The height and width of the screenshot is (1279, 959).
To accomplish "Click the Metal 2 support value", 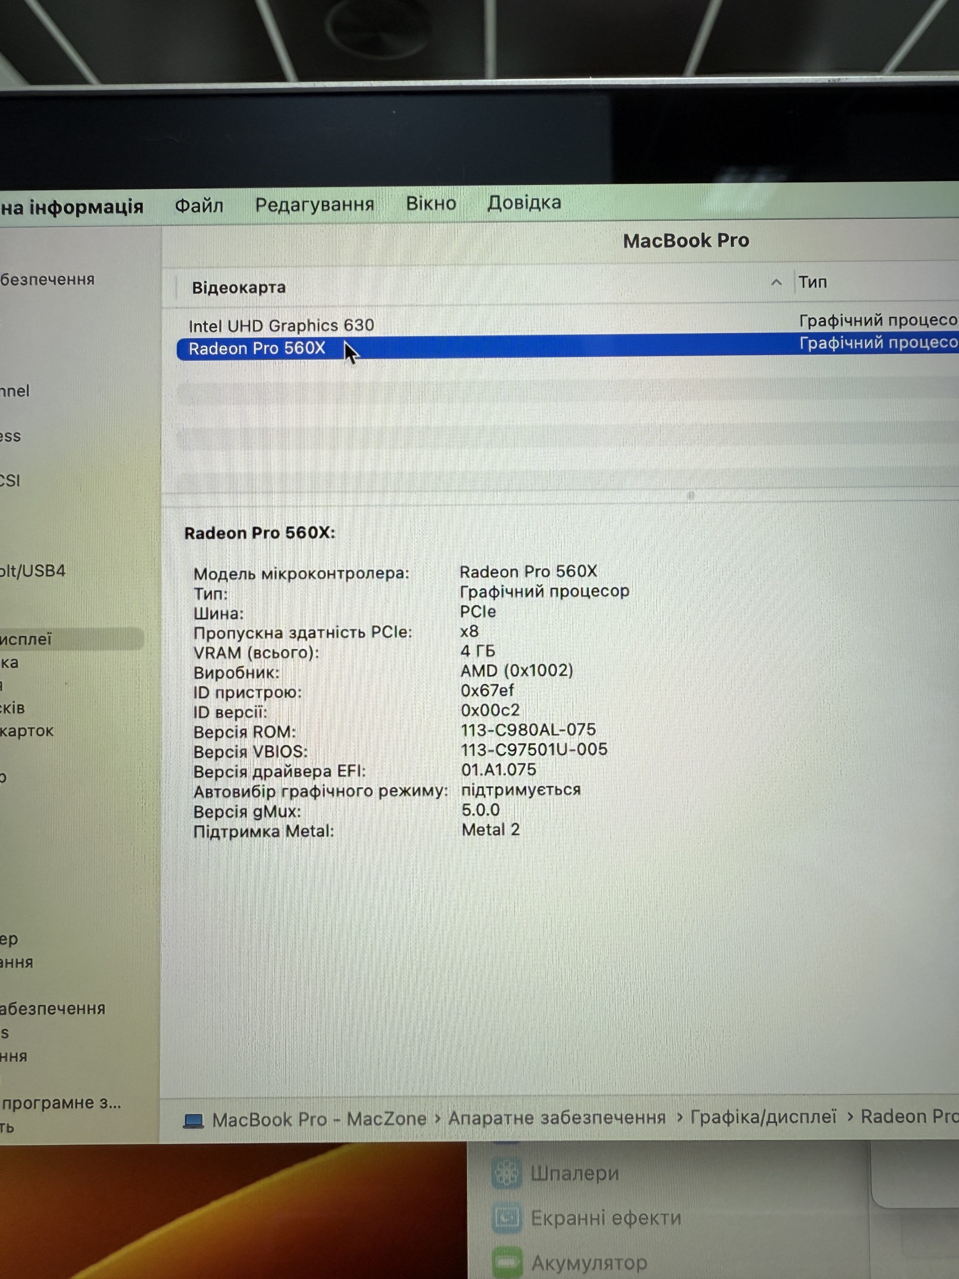I will (x=490, y=830).
